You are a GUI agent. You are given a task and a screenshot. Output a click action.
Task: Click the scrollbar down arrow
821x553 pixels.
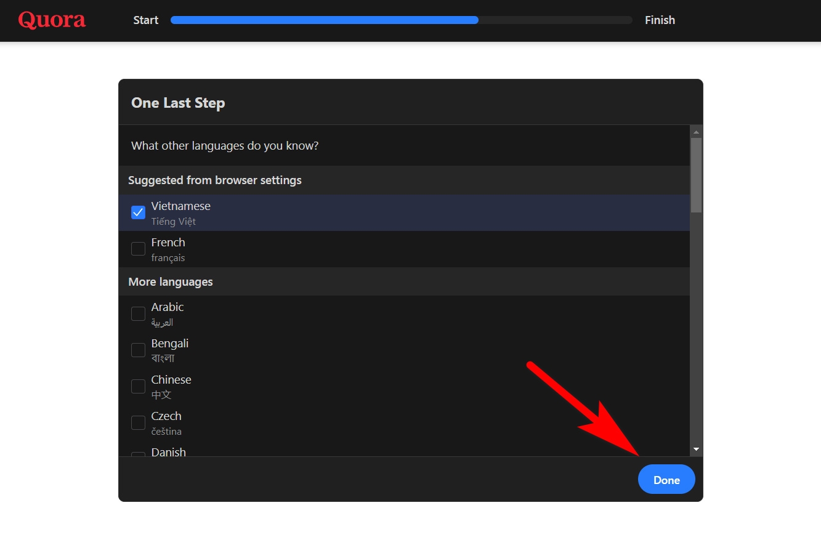pyautogui.click(x=696, y=450)
